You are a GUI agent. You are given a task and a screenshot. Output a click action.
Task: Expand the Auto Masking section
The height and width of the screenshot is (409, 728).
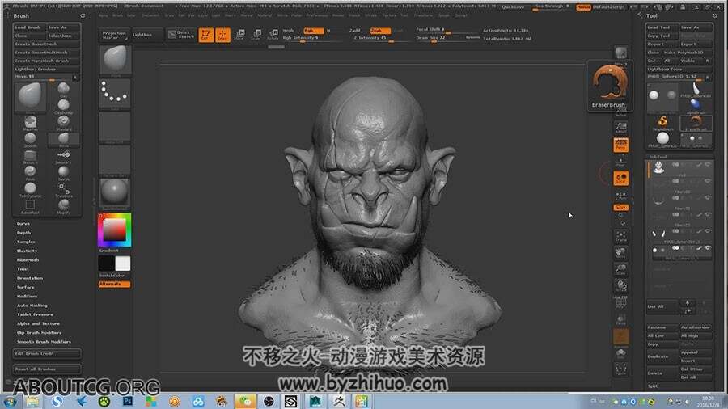click(32, 305)
